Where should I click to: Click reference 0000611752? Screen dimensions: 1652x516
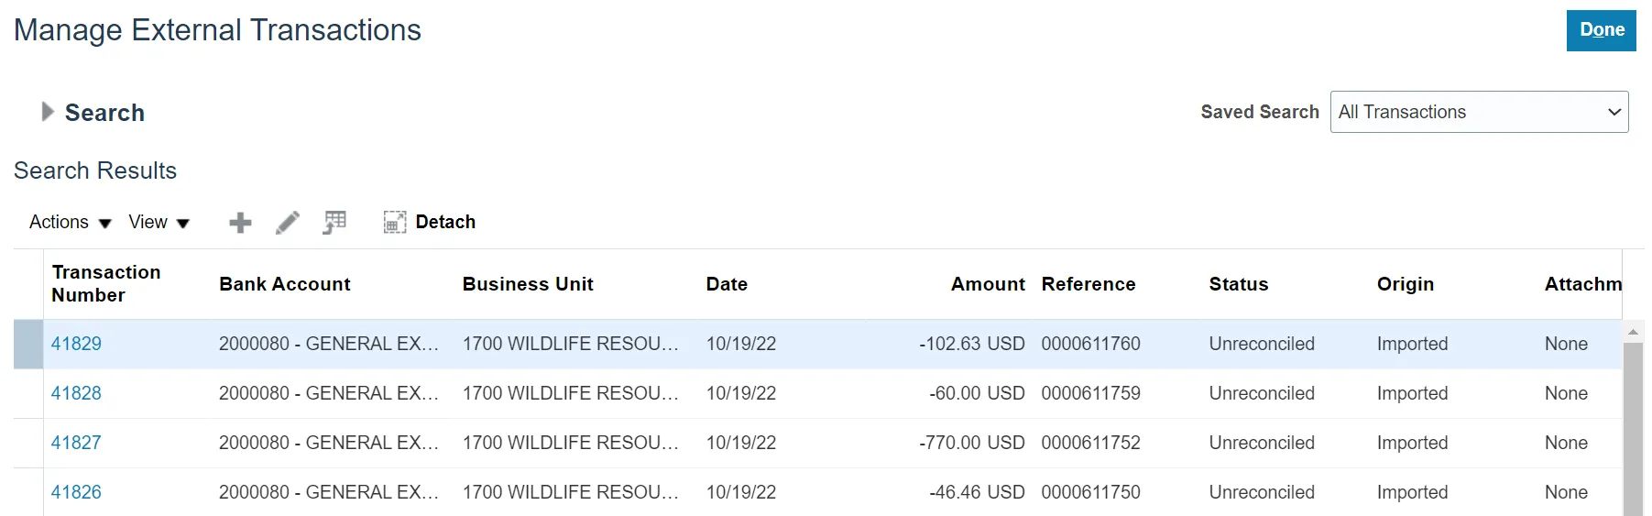1091,443
